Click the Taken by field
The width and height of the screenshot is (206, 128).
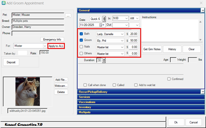click(22, 53)
